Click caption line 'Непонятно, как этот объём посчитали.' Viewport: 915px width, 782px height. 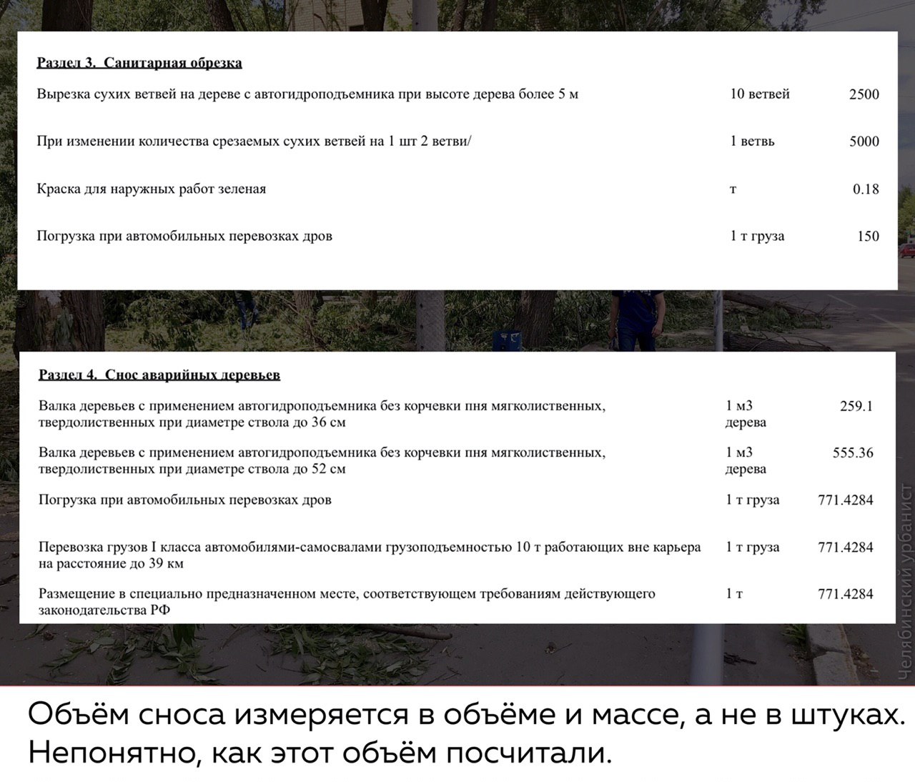coord(320,753)
